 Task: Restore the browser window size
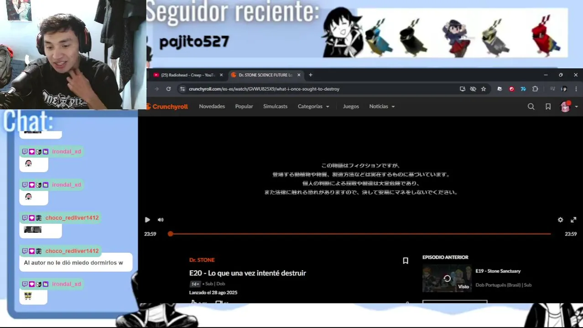561,75
